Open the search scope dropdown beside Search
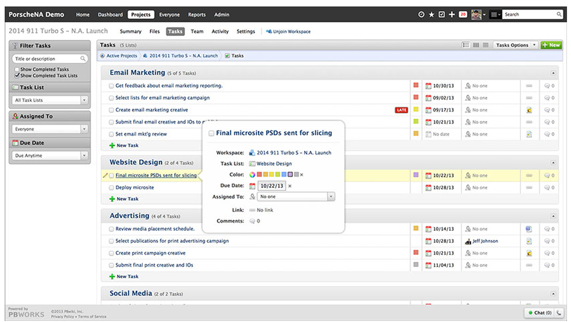Image resolution: width=571 pixels, height=322 pixels. [495, 15]
